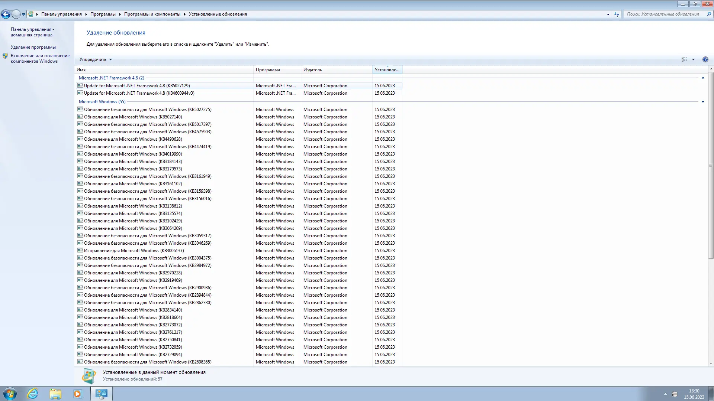Open the help question mark icon
The image size is (714, 401).
point(705,59)
